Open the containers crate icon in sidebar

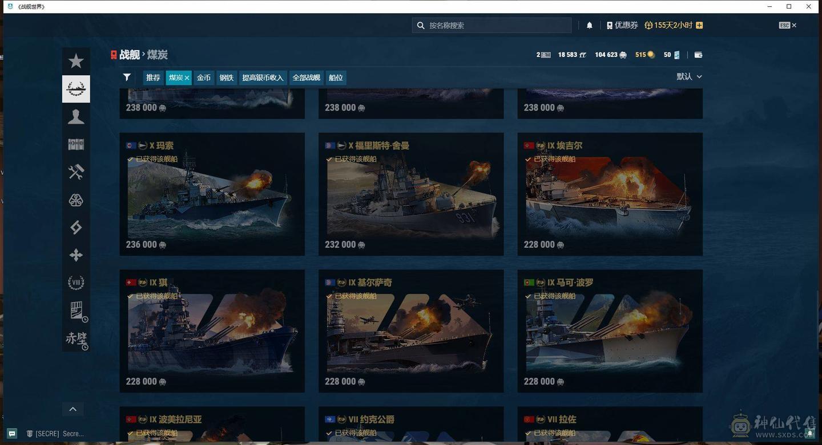click(x=76, y=145)
